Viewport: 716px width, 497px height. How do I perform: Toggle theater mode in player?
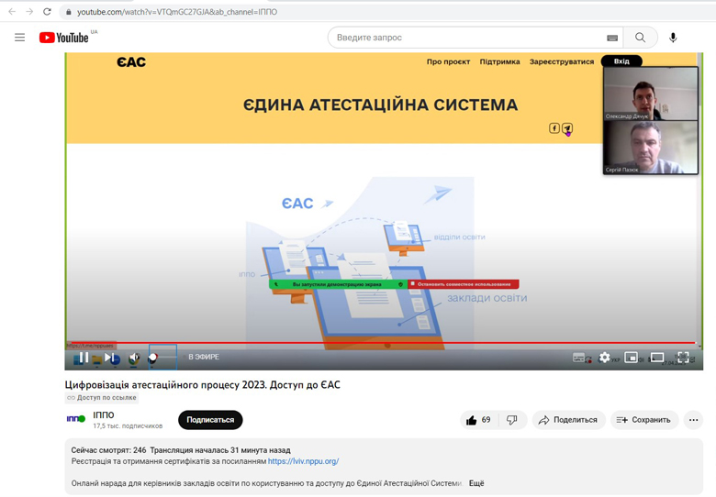[657, 358]
